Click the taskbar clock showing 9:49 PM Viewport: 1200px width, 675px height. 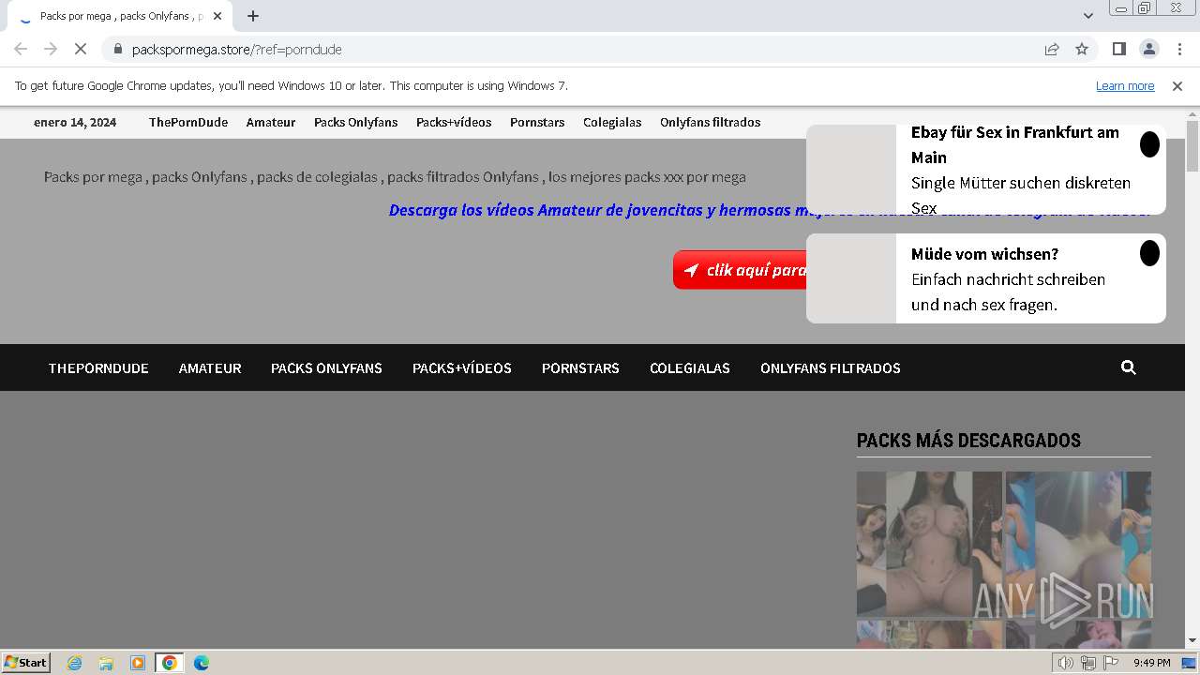point(1151,663)
